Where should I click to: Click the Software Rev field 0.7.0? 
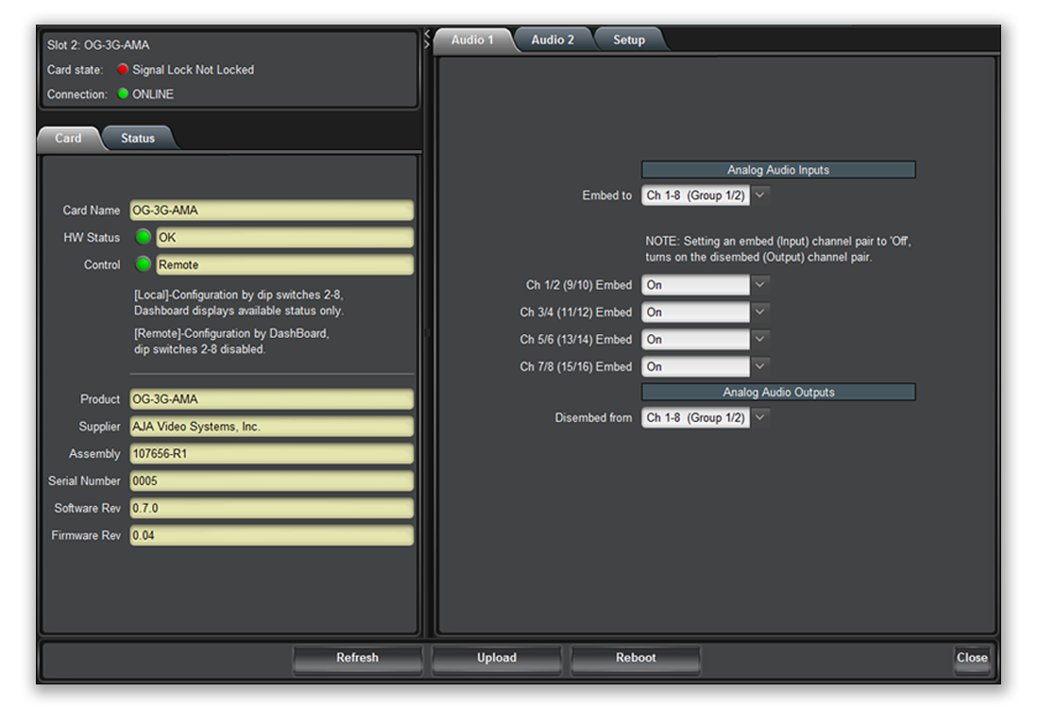271,508
